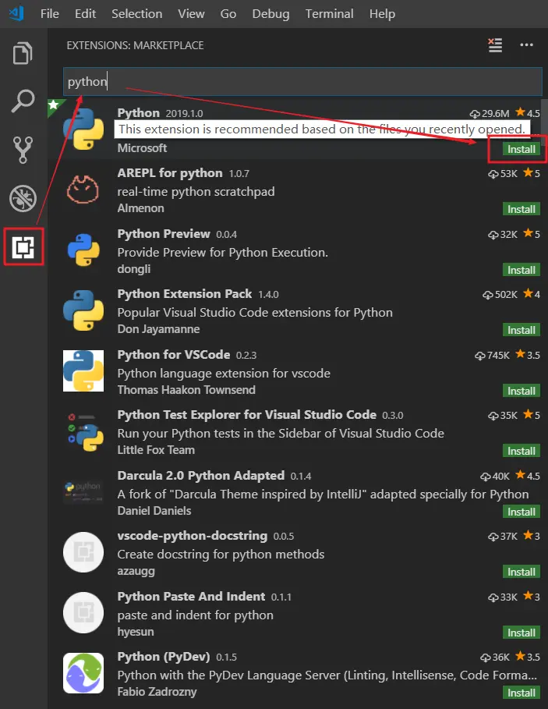This screenshot has height=709, width=548.
Task: Click the Python Preview extension logo
Action: [83, 250]
